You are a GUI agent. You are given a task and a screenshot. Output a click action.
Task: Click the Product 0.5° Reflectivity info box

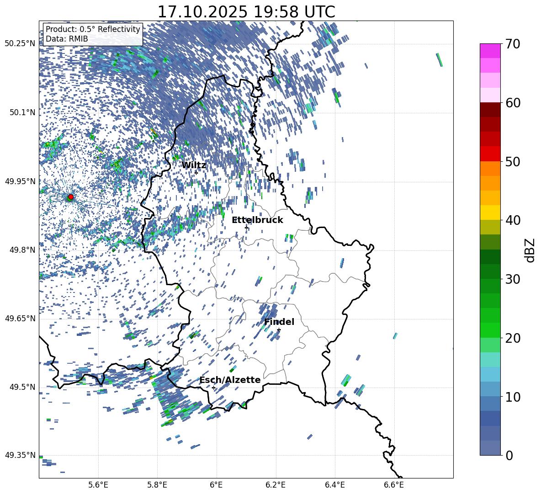[92, 34]
